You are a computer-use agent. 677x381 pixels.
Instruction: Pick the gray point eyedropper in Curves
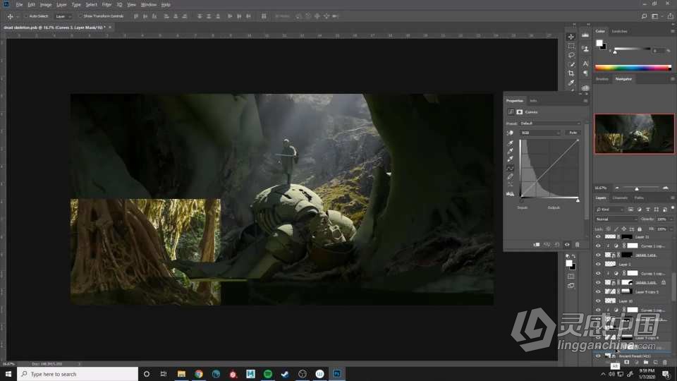[510, 151]
